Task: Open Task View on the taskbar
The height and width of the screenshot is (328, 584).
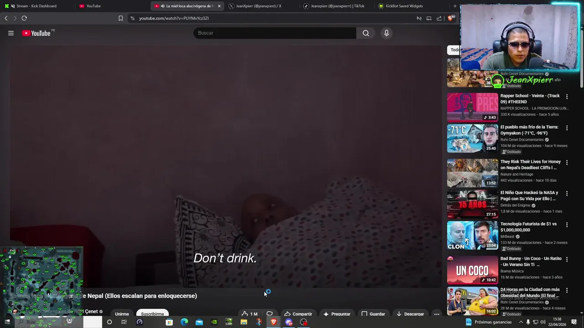Action: click(124, 322)
